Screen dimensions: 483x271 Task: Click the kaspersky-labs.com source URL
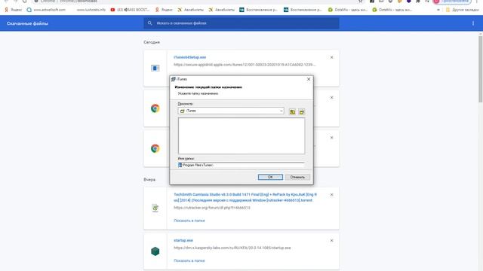232,248
